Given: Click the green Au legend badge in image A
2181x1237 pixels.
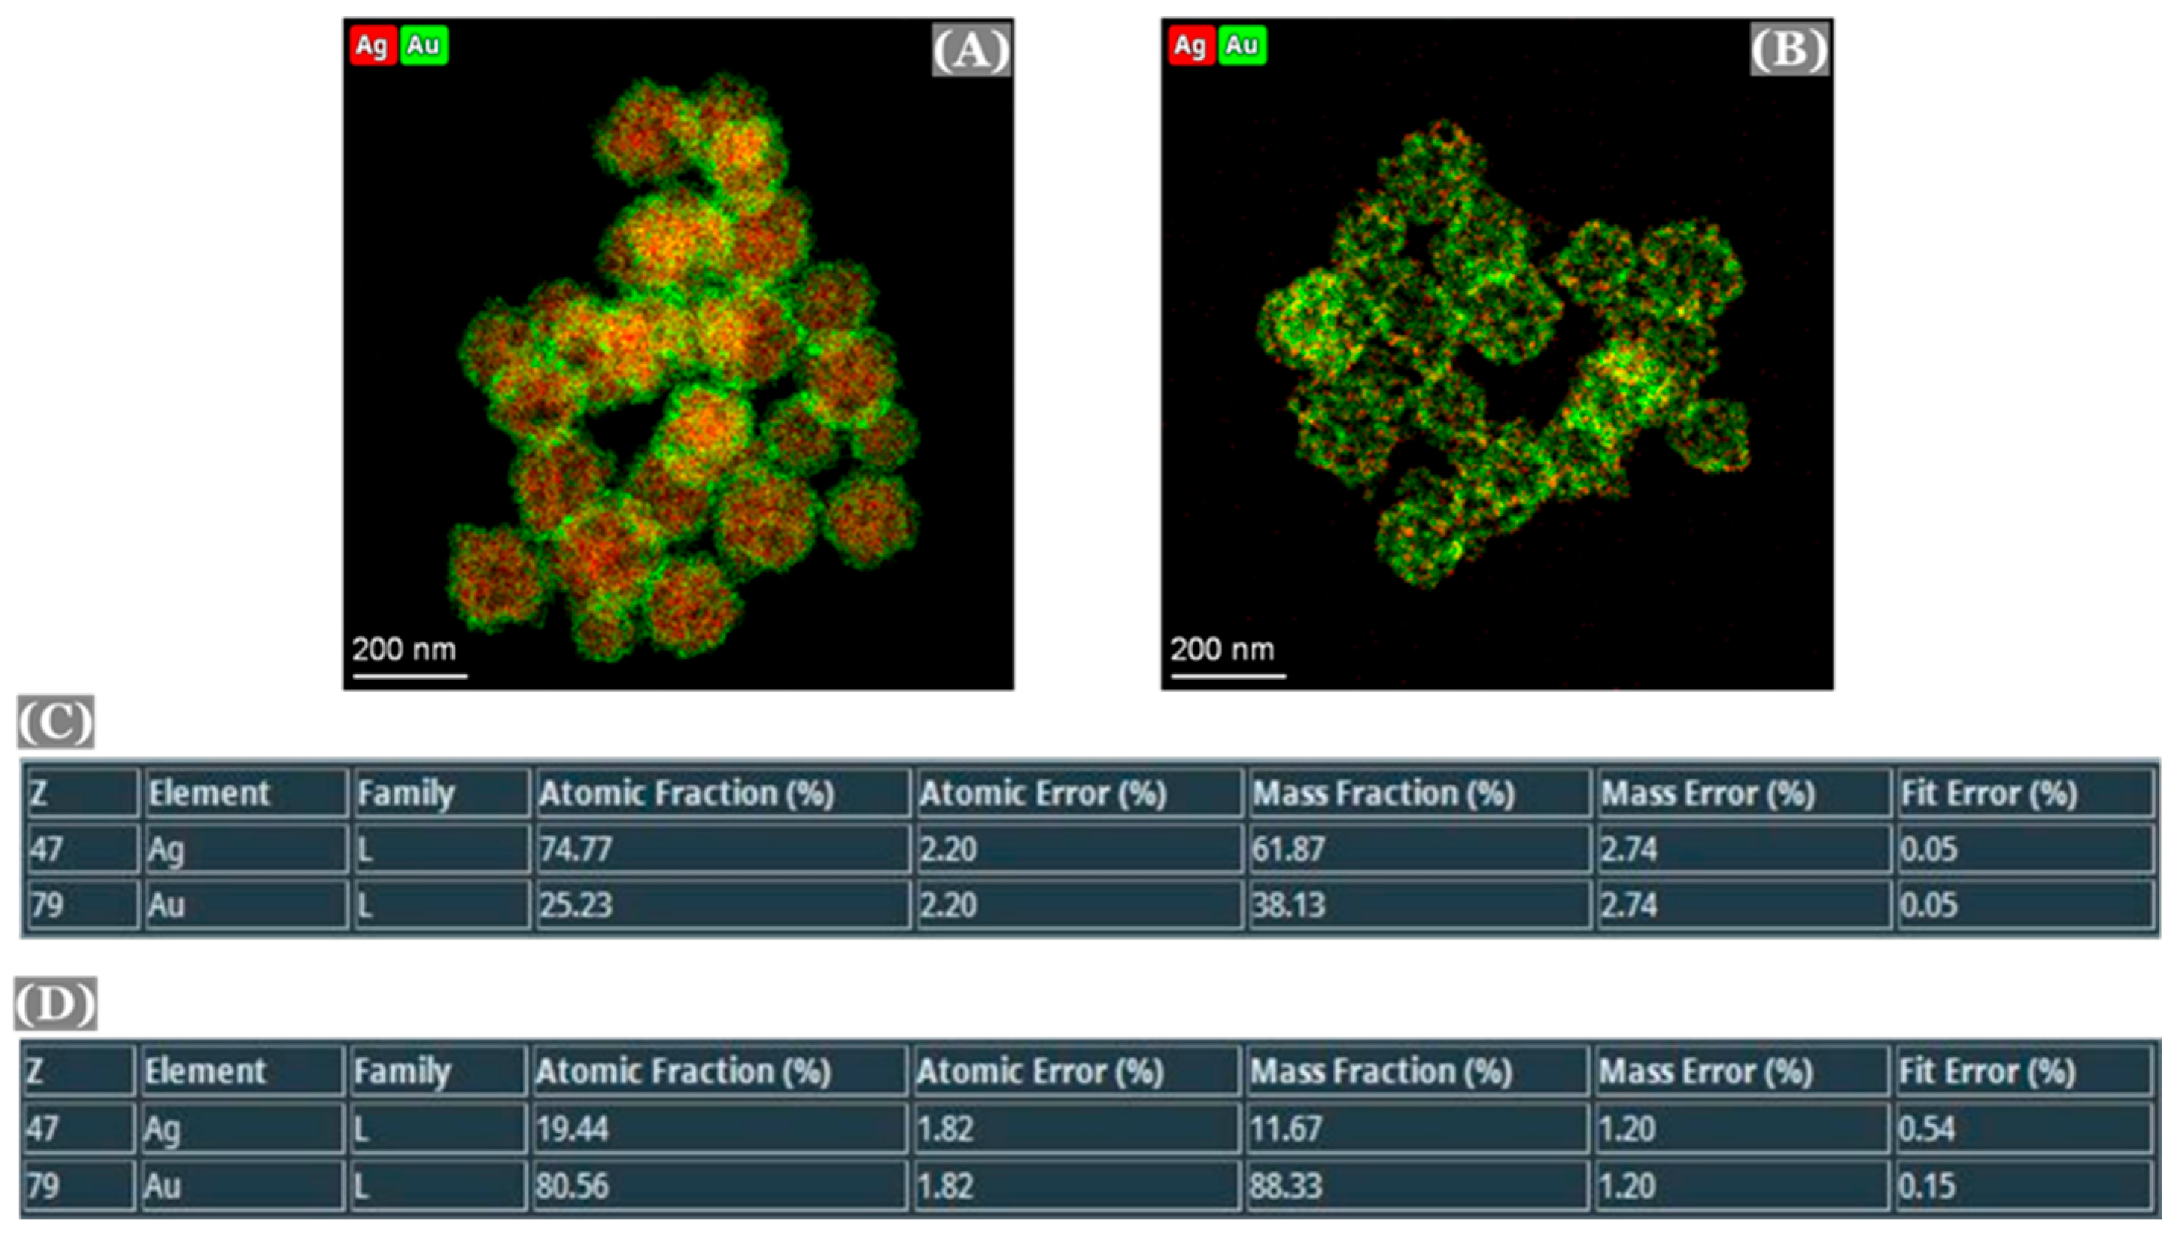Looking at the screenshot, I should [423, 45].
